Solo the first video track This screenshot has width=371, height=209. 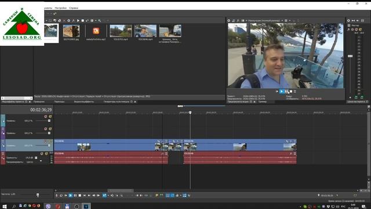[50, 117]
